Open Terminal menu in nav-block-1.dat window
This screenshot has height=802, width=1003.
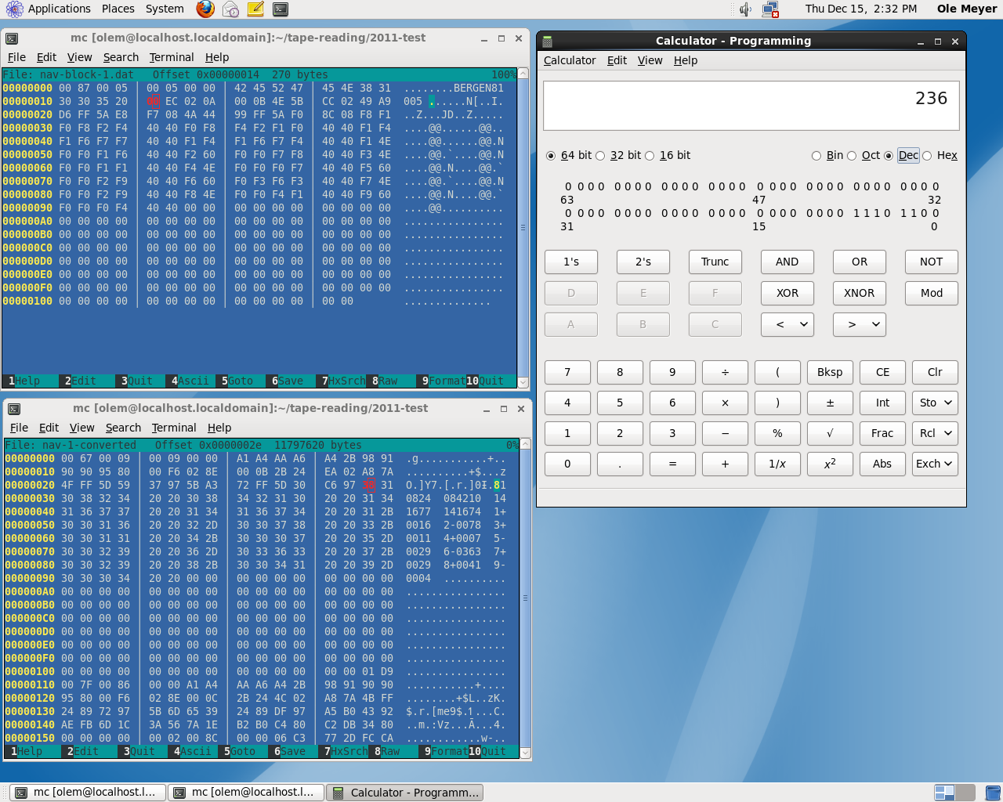[x=172, y=57]
